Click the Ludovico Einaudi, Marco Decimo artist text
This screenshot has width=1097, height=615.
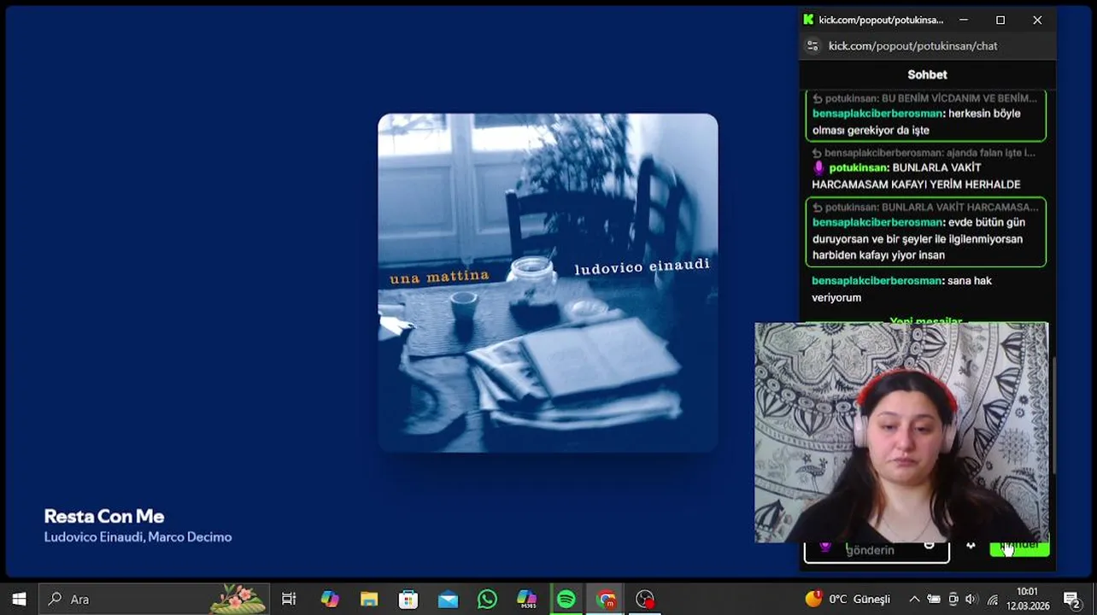click(138, 537)
